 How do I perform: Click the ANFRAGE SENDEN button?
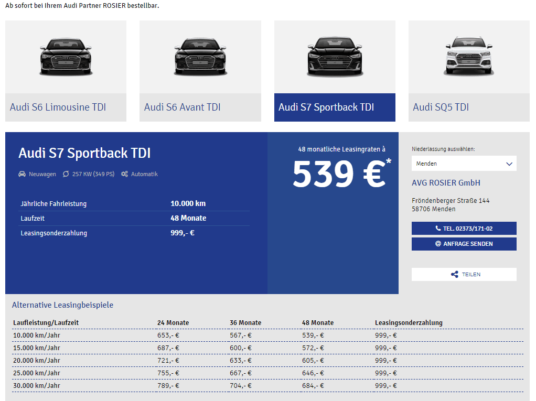(464, 244)
